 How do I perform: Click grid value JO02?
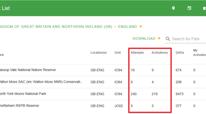119,106
